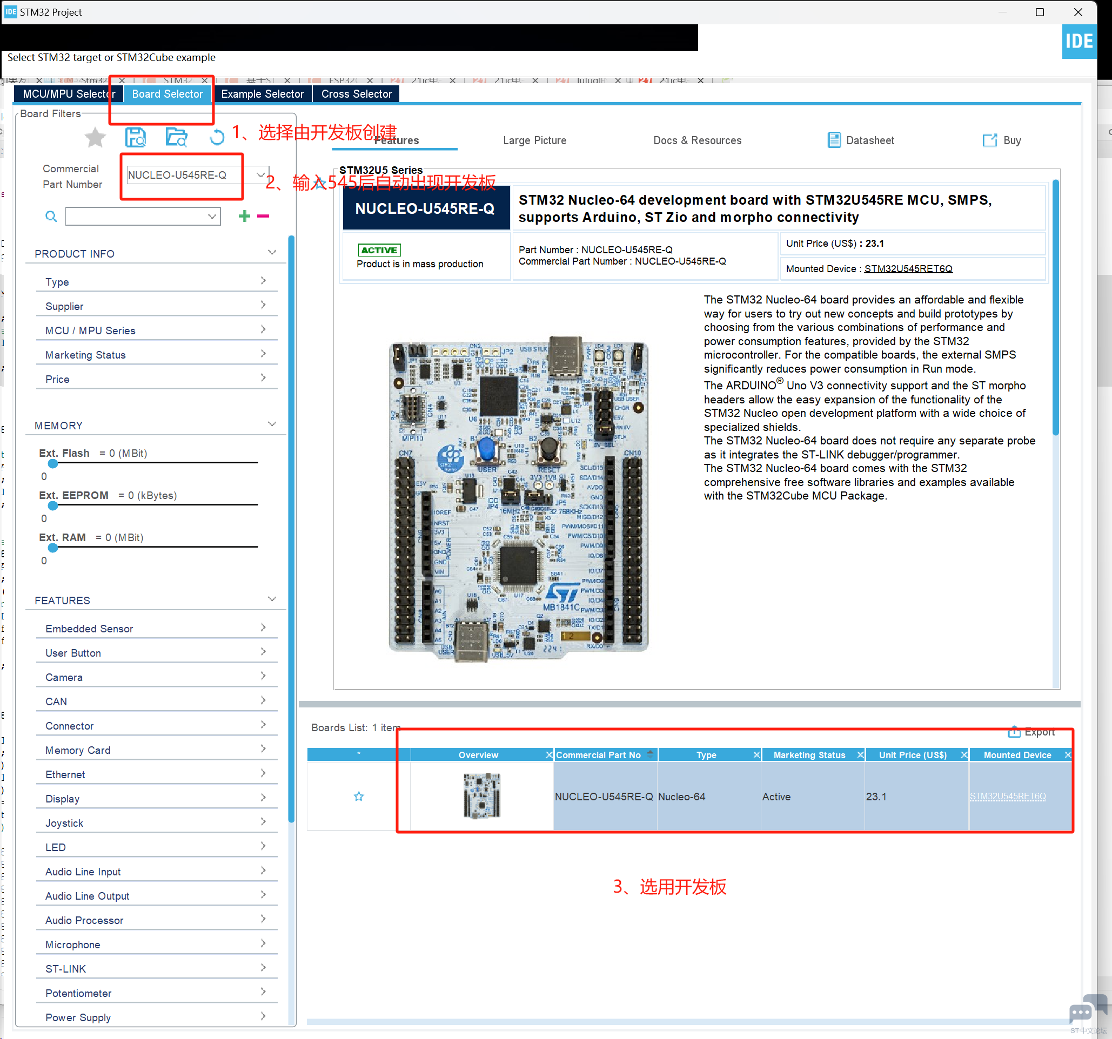Switch to the MCU/MPU Selector tab
The height and width of the screenshot is (1039, 1112).
[69, 94]
